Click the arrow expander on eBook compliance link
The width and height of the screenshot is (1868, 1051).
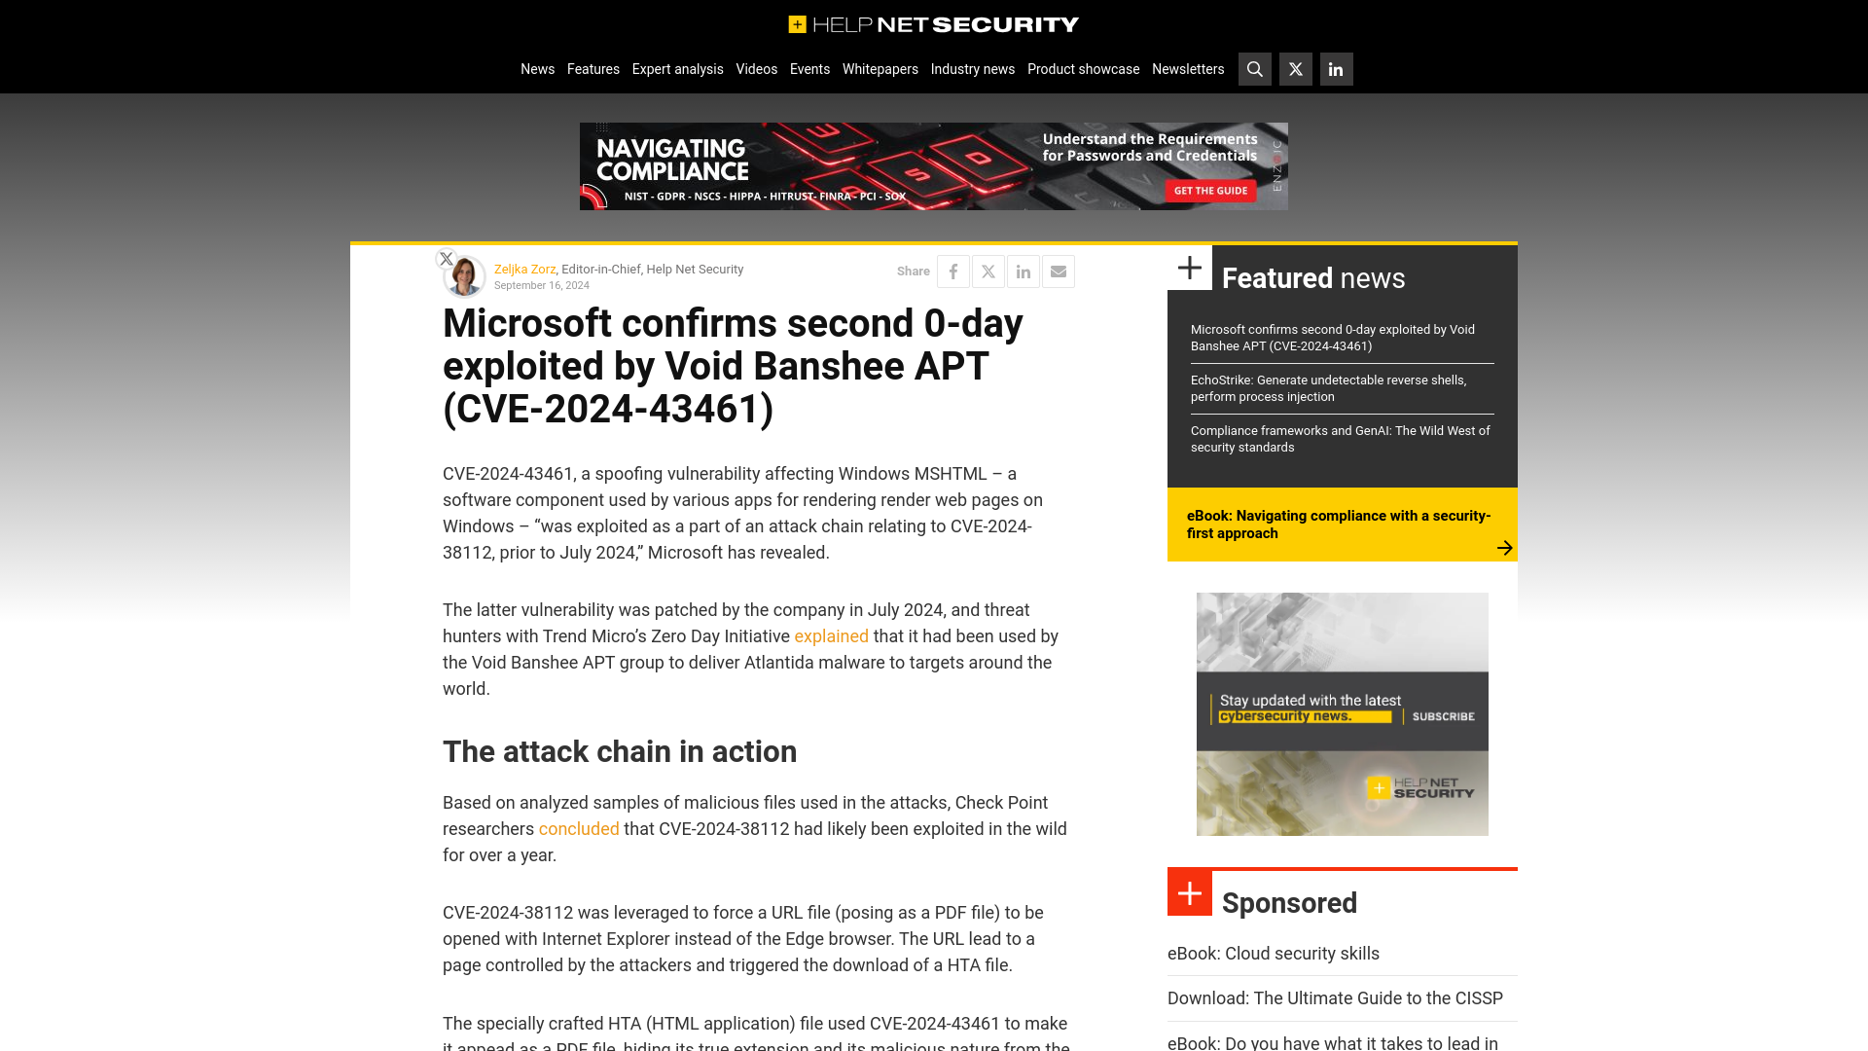coord(1505,547)
